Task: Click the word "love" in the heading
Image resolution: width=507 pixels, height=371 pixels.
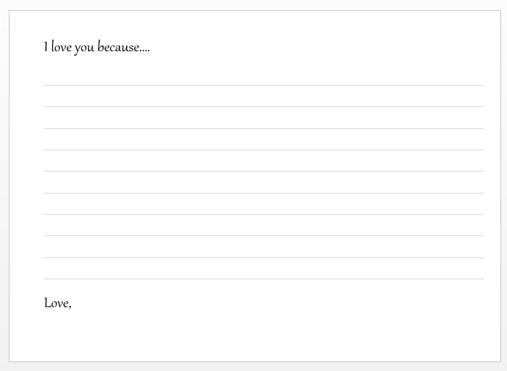Action: 62,47
